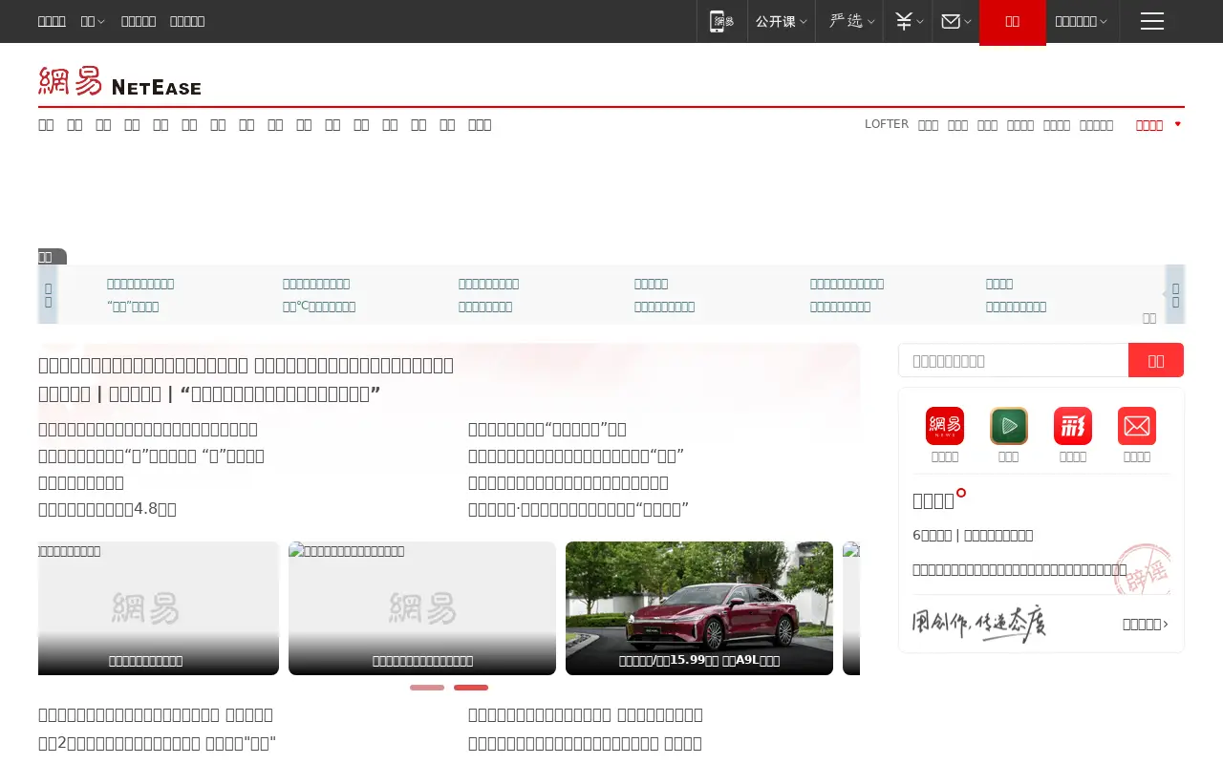This screenshot has height=764, width=1223.
Task: Click the ticker strip's left arrow tab
Action: point(49,294)
